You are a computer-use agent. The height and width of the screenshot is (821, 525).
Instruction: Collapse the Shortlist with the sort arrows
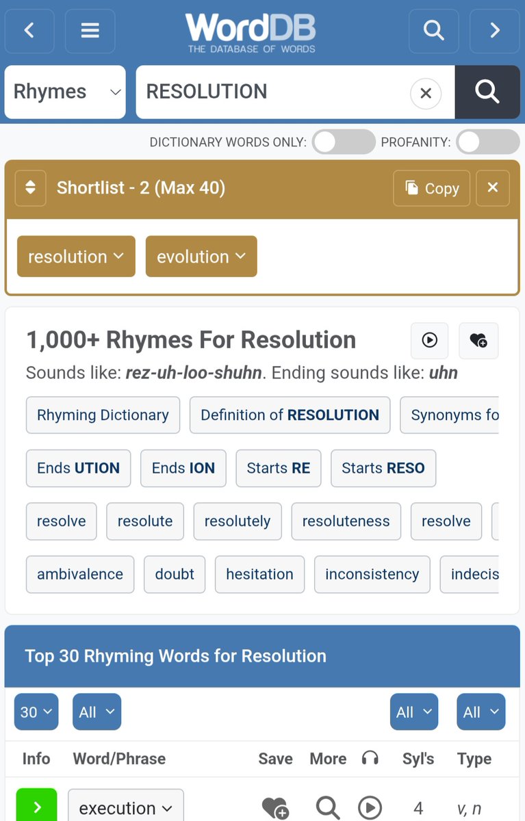[30, 187]
